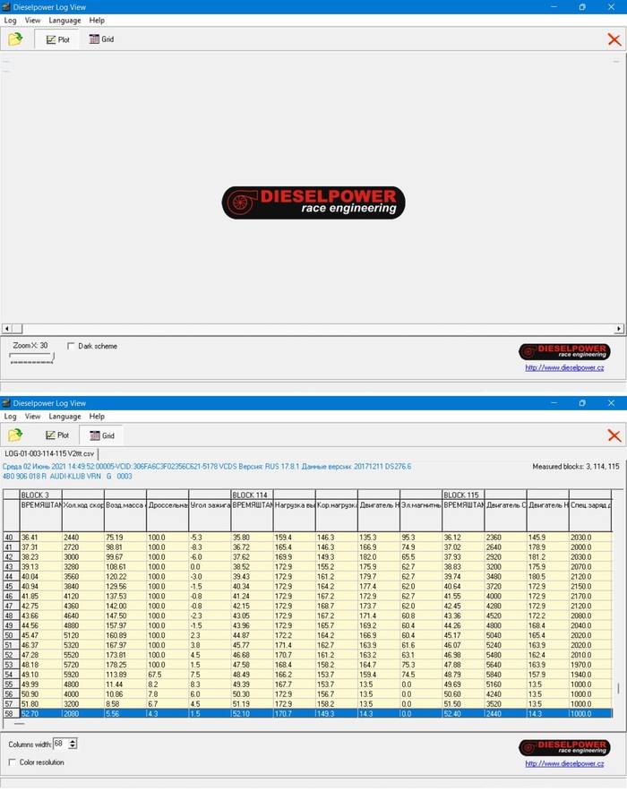Select Grid toolbar tab in lower window
The image size is (627, 792).
pos(101,435)
